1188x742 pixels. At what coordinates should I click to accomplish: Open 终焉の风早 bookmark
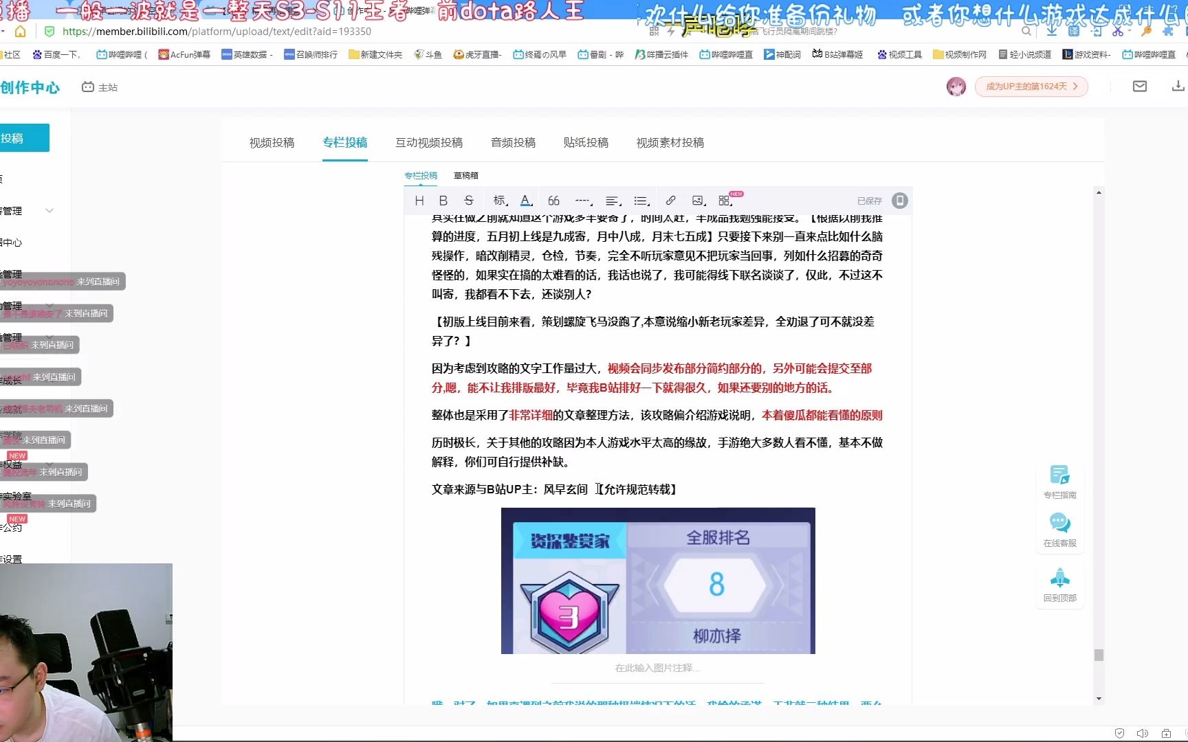[x=540, y=54]
